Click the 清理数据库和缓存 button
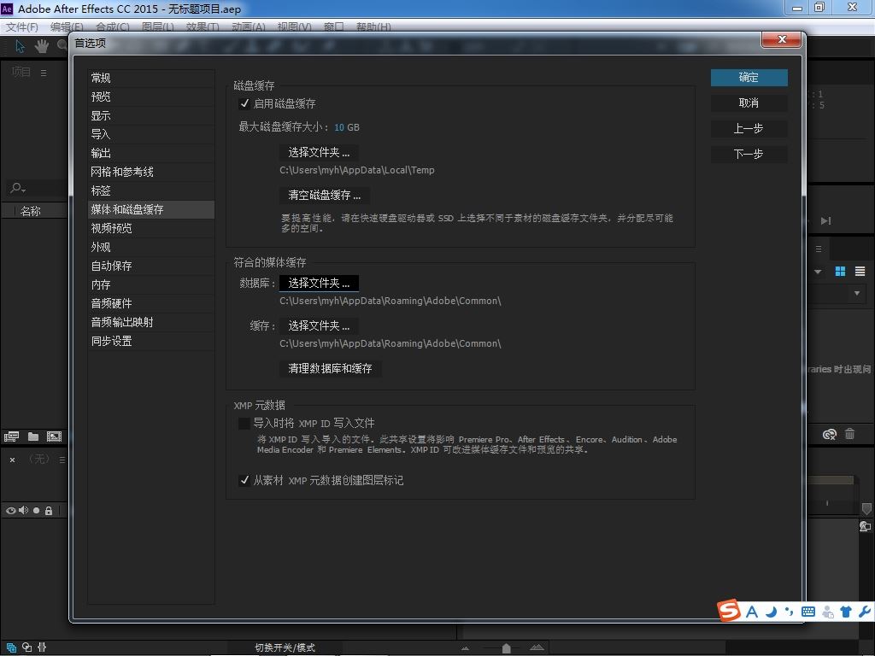 click(x=330, y=369)
